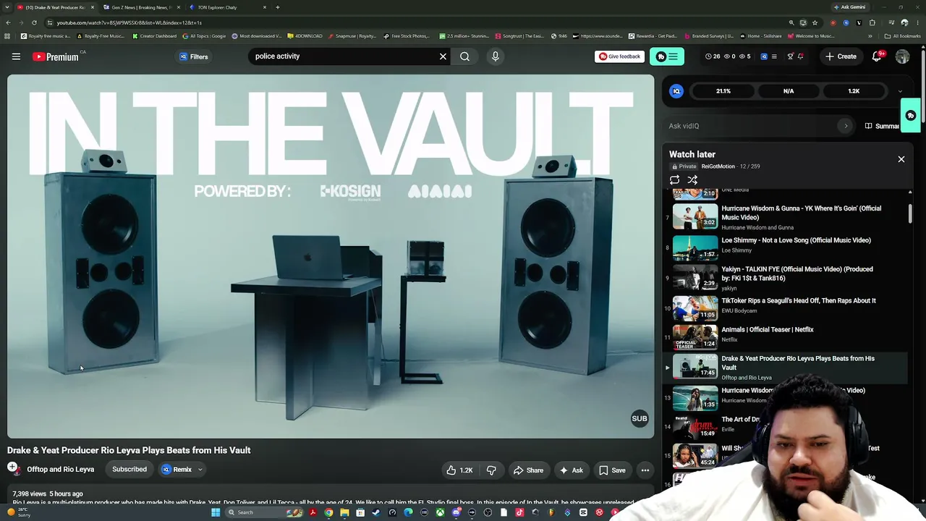Screen dimensions: 926x521
Task: Click the SUB watermark on video
Action: point(640,418)
